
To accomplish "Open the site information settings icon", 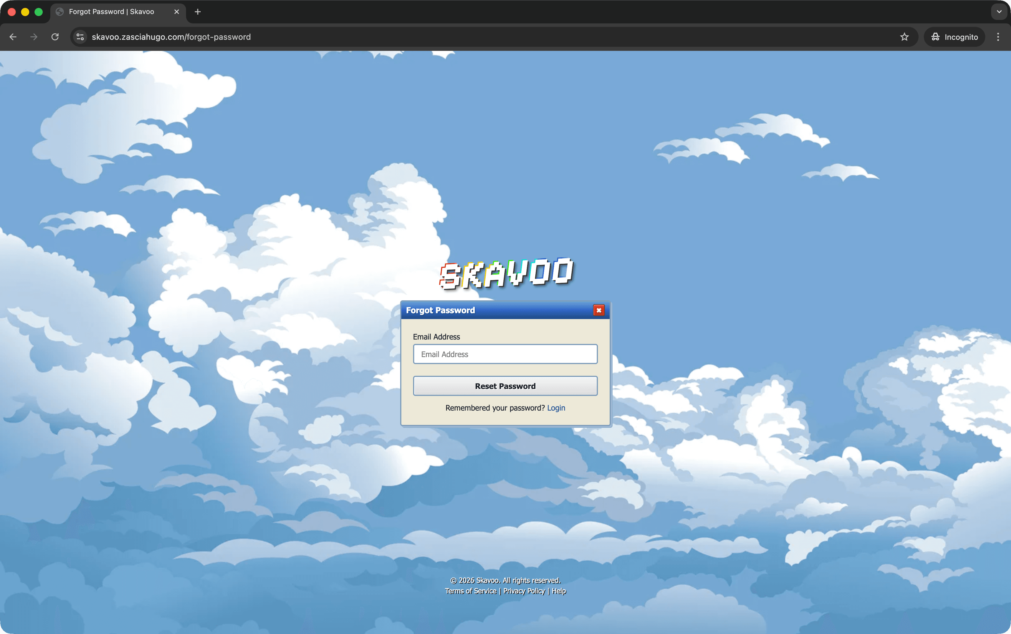I will [80, 37].
